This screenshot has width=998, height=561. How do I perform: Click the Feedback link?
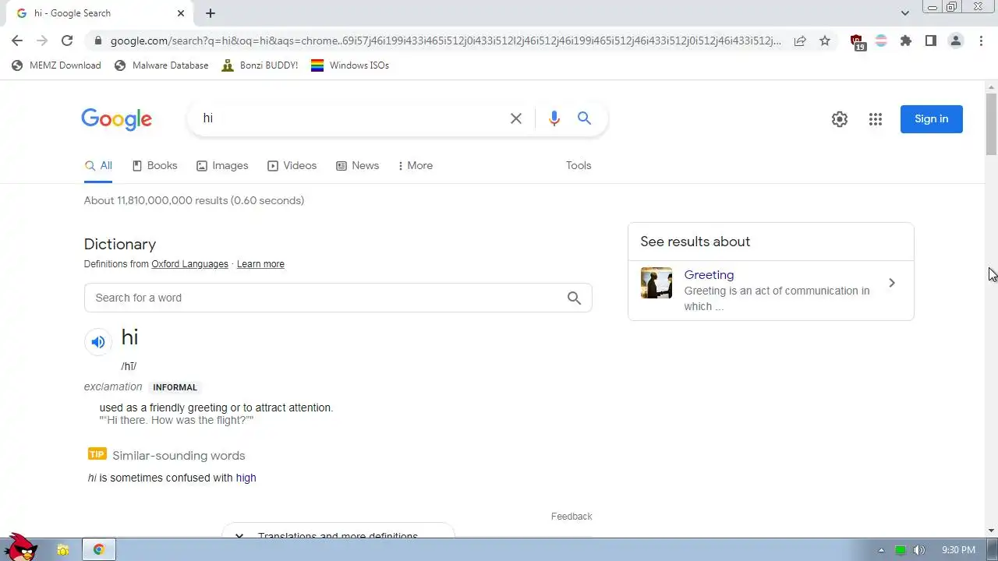[x=572, y=517]
